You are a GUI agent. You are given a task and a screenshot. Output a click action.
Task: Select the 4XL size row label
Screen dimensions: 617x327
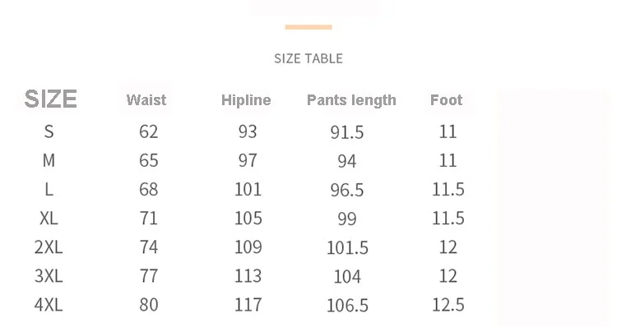tap(49, 305)
